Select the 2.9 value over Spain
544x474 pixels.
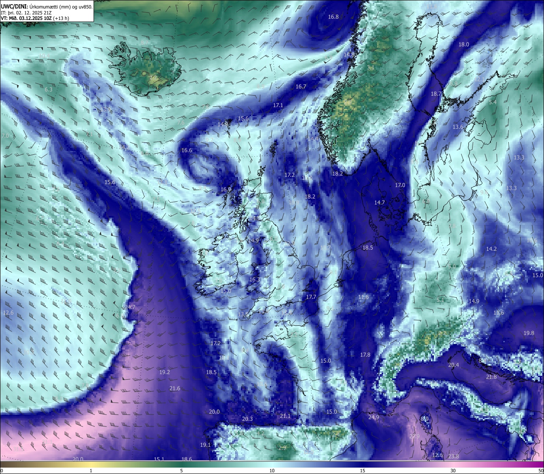click(282, 448)
